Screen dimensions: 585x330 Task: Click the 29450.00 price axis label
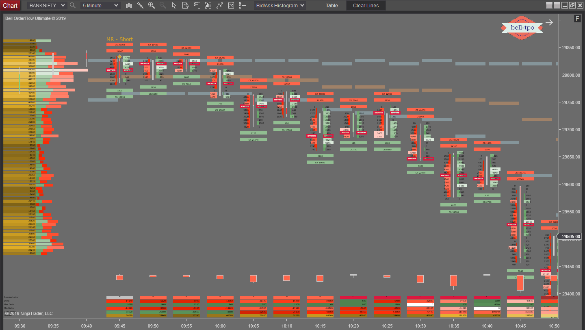tap(571, 267)
